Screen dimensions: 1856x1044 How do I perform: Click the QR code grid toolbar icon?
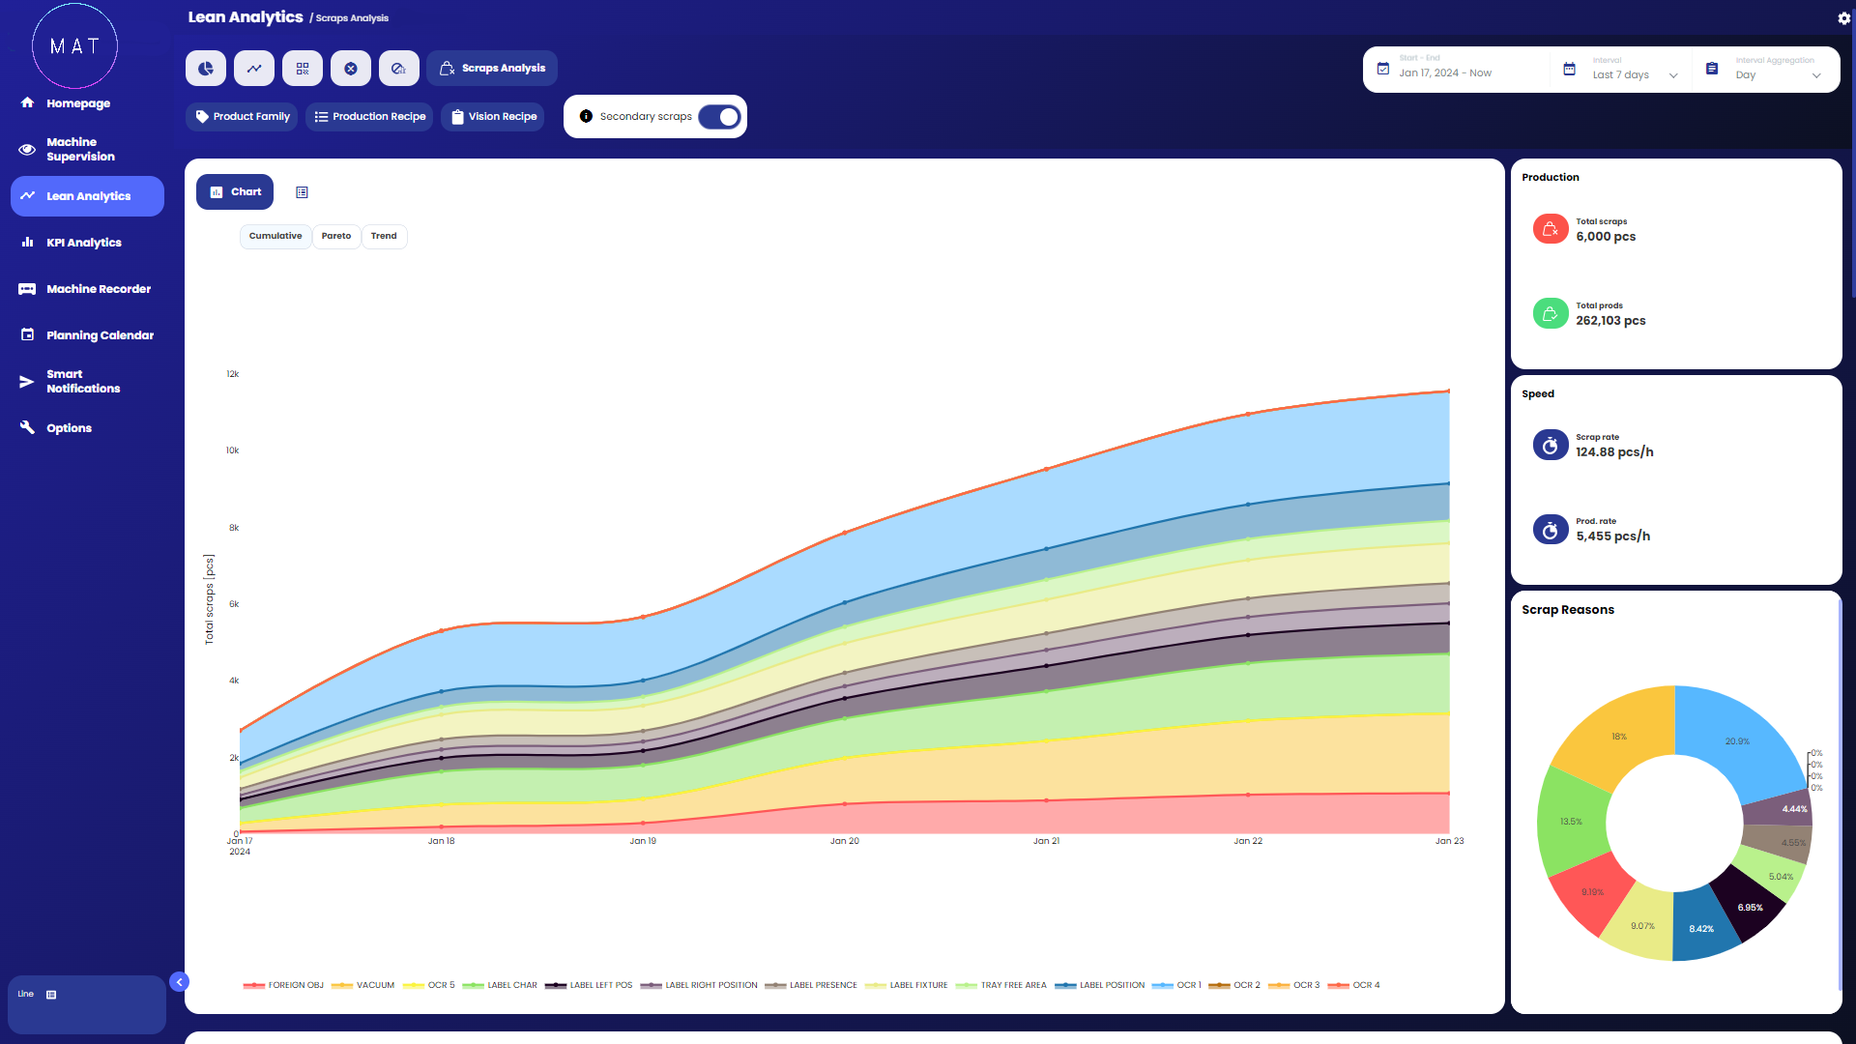click(303, 69)
